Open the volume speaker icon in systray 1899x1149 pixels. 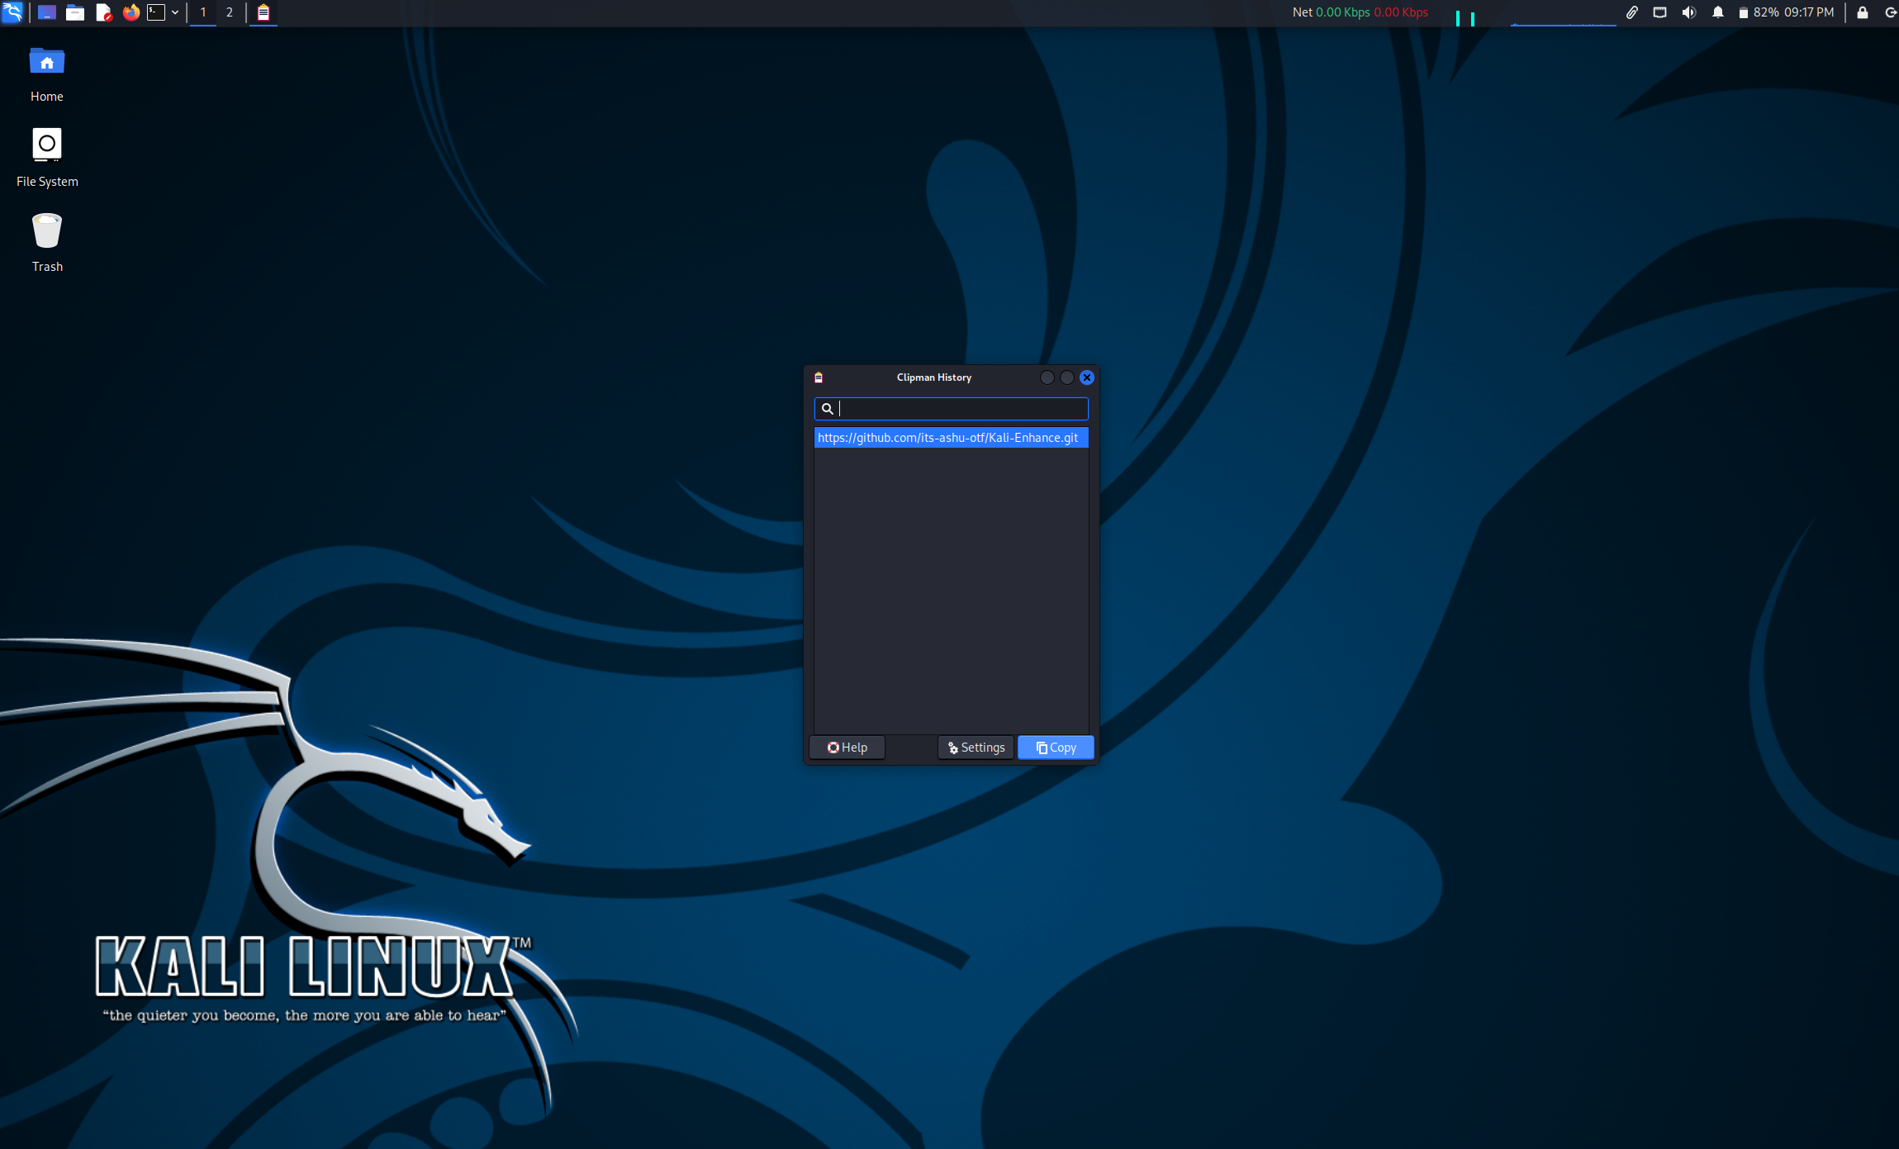[1688, 12]
